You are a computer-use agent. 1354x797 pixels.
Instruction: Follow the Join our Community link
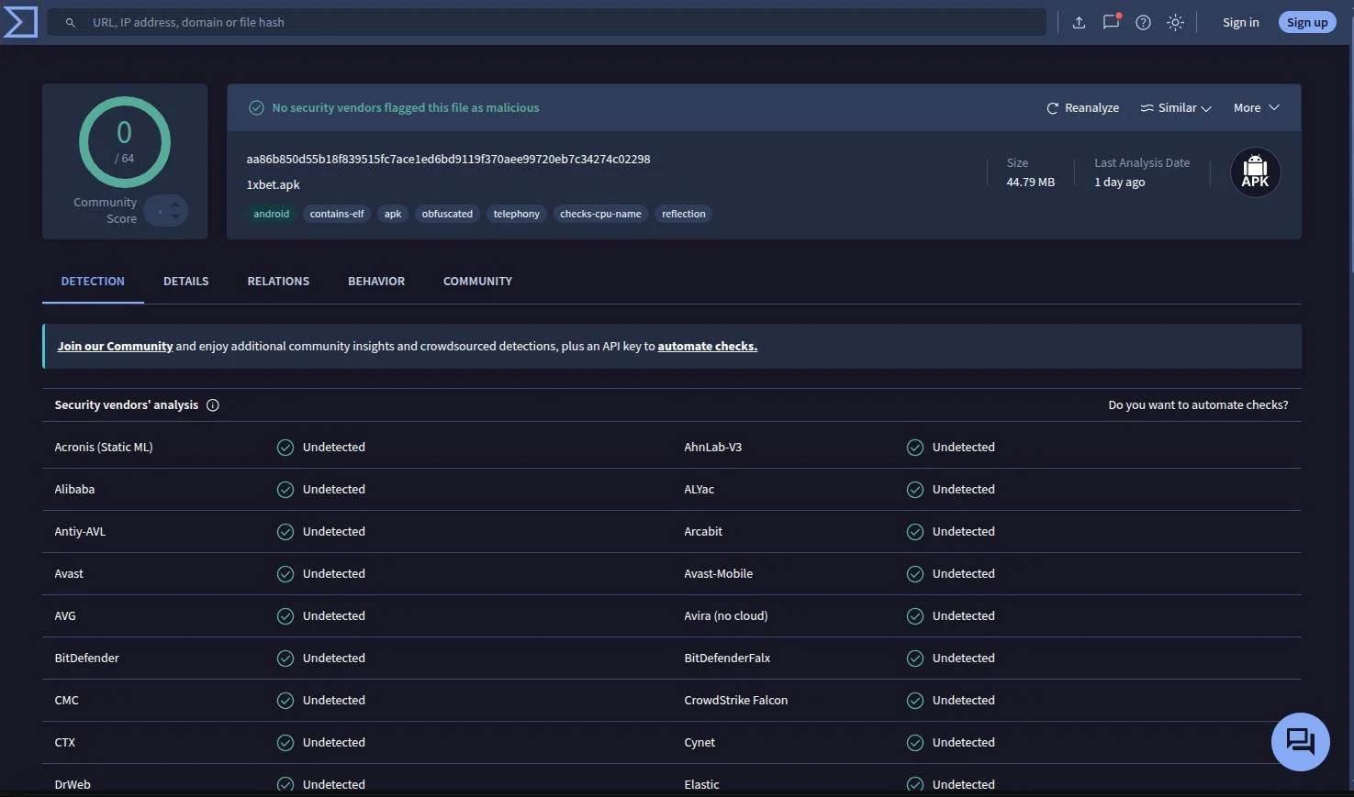pos(115,347)
